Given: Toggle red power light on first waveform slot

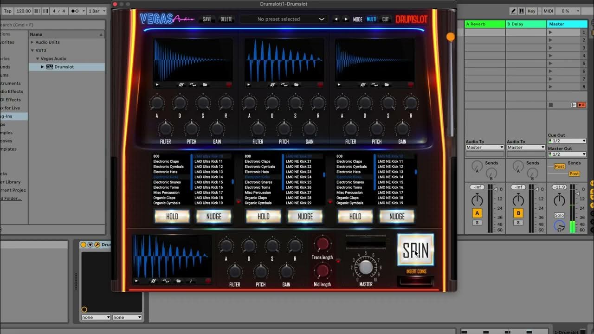Looking at the screenshot, I should pos(229,85).
